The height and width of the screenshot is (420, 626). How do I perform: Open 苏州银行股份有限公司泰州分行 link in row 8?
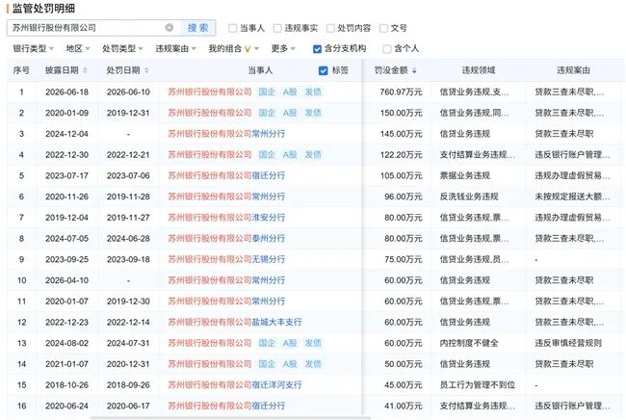[x=226, y=238]
